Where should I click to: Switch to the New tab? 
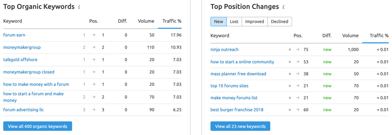tap(219, 22)
